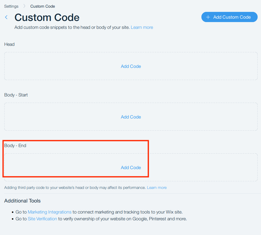Click the breadcrumb chevron after Settings
261x235 pixels.
[x=24, y=6]
